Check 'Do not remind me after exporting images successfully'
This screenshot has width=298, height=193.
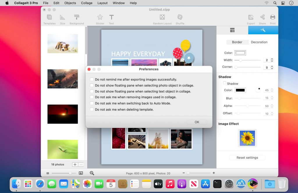point(92,79)
